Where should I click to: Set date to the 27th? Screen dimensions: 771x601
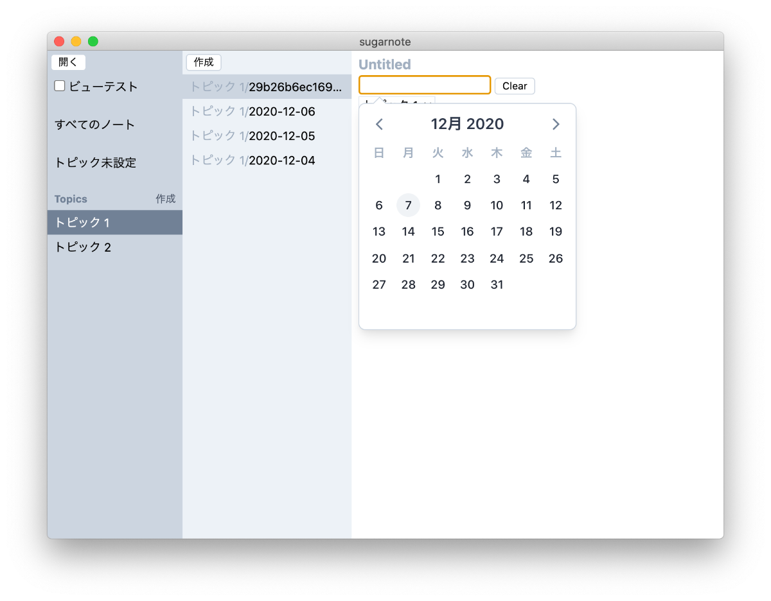pyautogui.click(x=379, y=285)
